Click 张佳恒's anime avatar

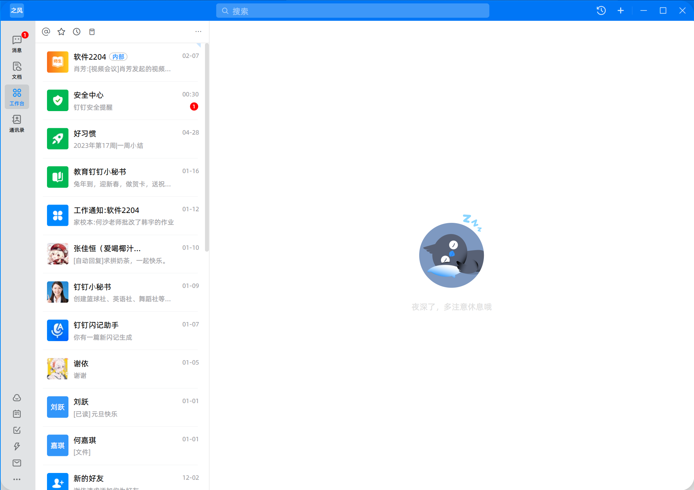[58, 254]
